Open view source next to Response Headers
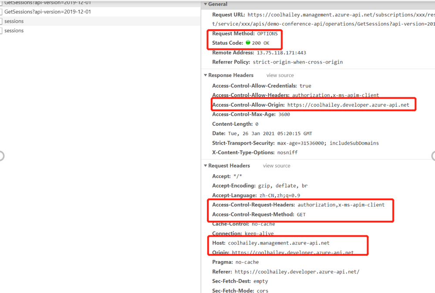 tap(280, 75)
